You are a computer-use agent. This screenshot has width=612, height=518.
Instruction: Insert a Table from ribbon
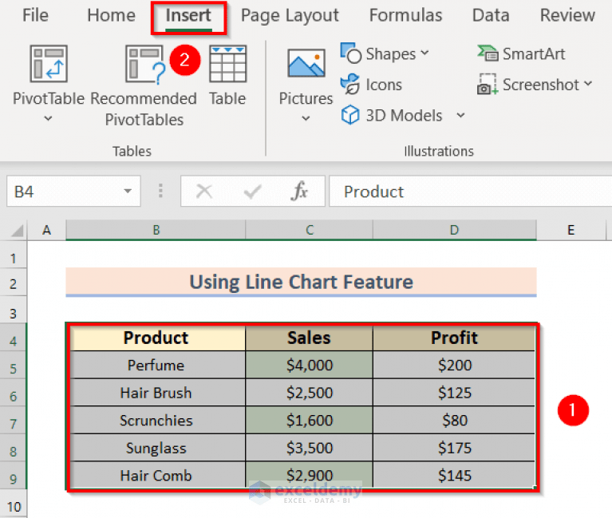click(227, 75)
